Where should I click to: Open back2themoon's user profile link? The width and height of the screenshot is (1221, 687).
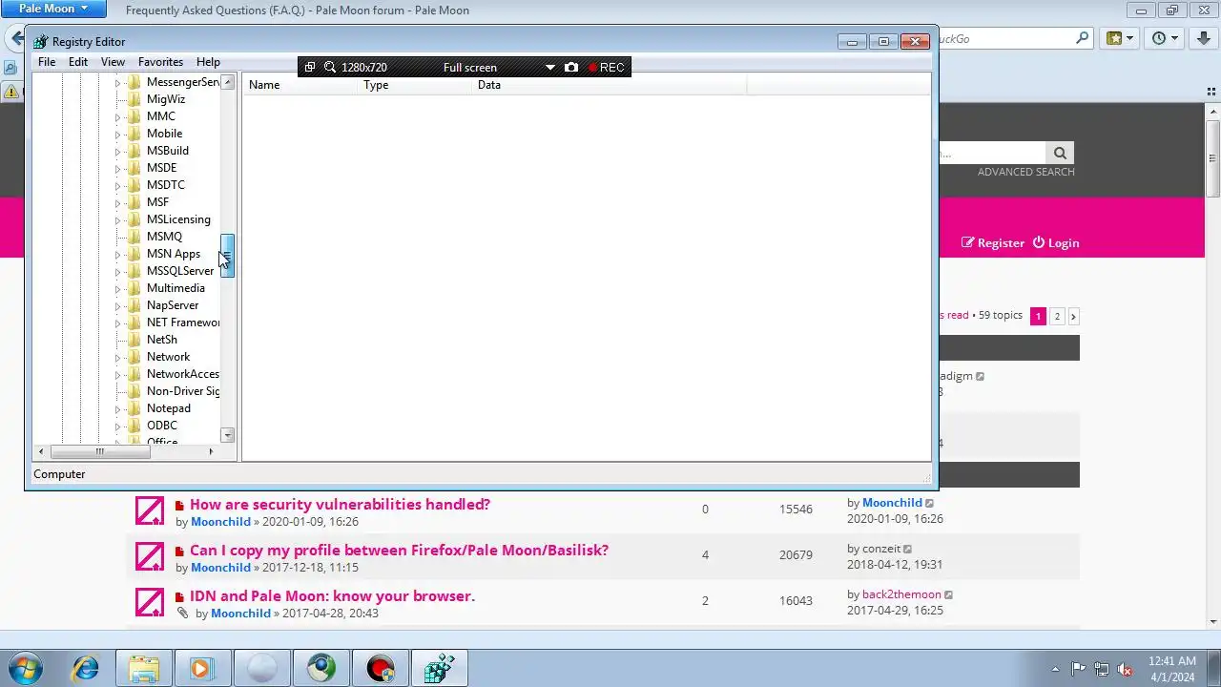coord(901,594)
